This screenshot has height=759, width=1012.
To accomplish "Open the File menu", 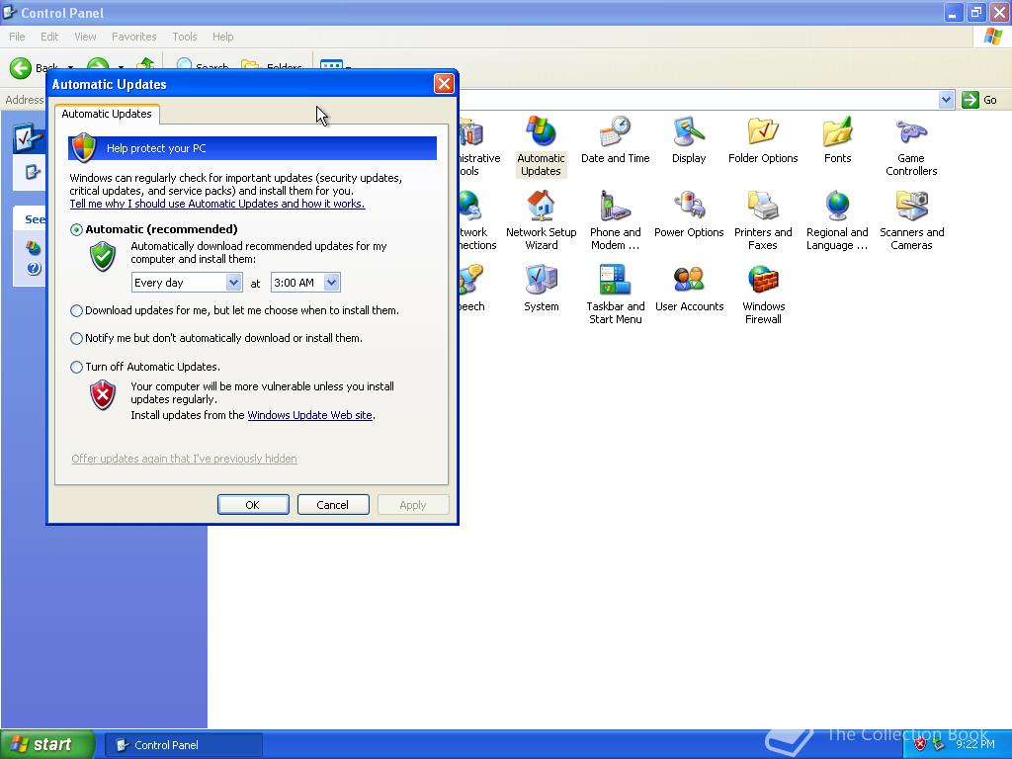I will click(17, 37).
